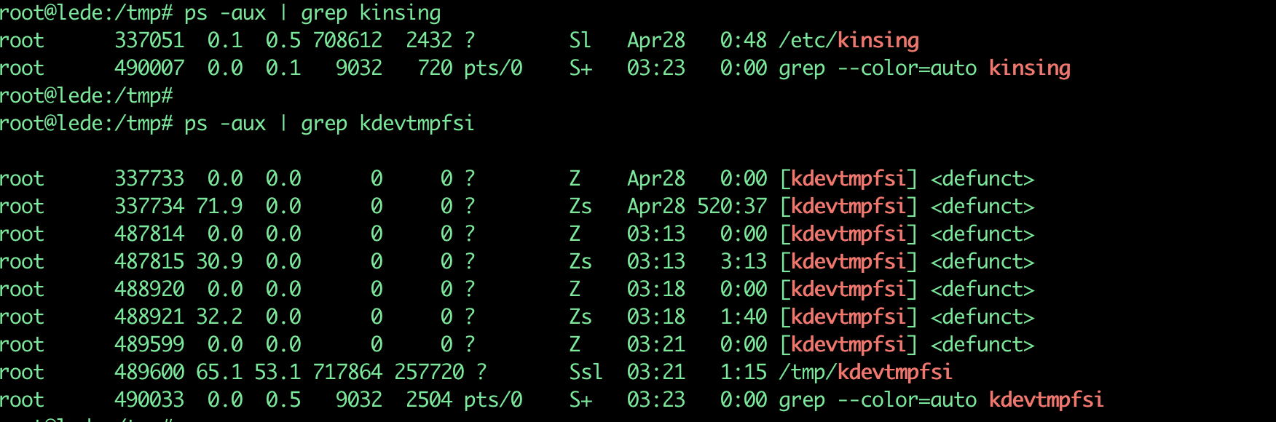Image resolution: width=1276 pixels, height=422 pixels.
Task: Click the 'grep --color=auto kdevtmpfsi' command text
Action: pyautogui.click(x=941, y=400)
